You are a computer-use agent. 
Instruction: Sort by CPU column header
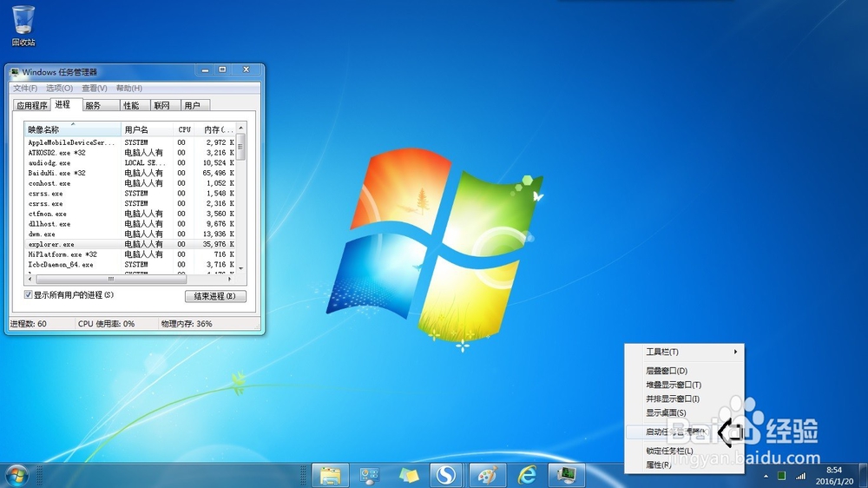click(x=183, y=129)
